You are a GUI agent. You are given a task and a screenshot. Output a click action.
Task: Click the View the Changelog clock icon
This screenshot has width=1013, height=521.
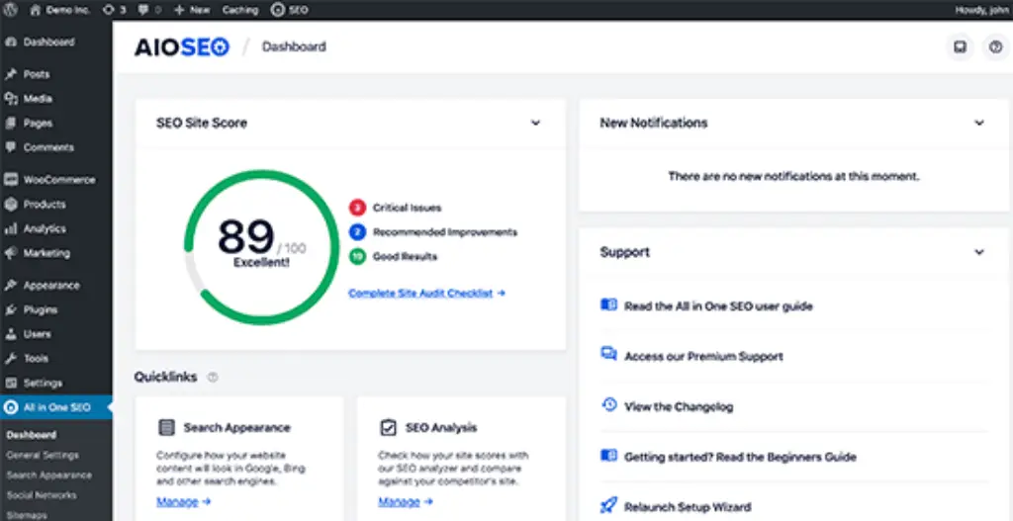coord(609,405)
